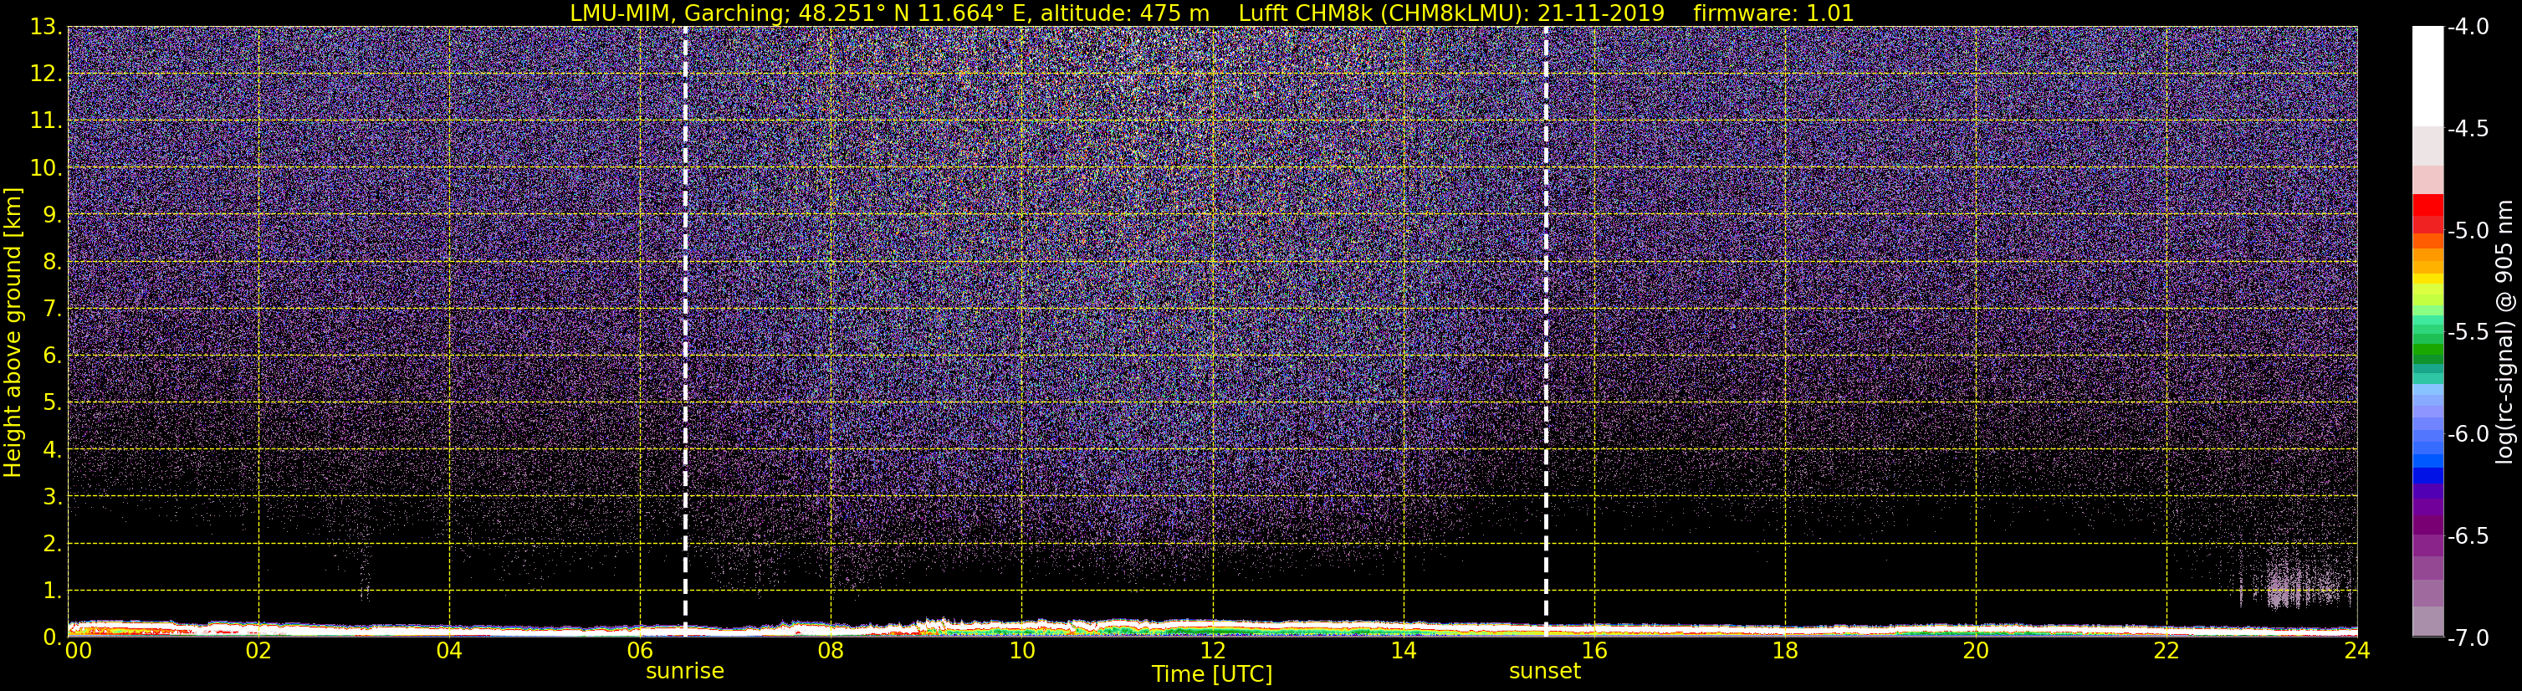Click the 13 tick on the height axis
This screenshot has height=691, width=2522.
44,28
